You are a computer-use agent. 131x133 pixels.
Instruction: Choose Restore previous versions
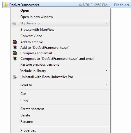[x=40, y=64]
